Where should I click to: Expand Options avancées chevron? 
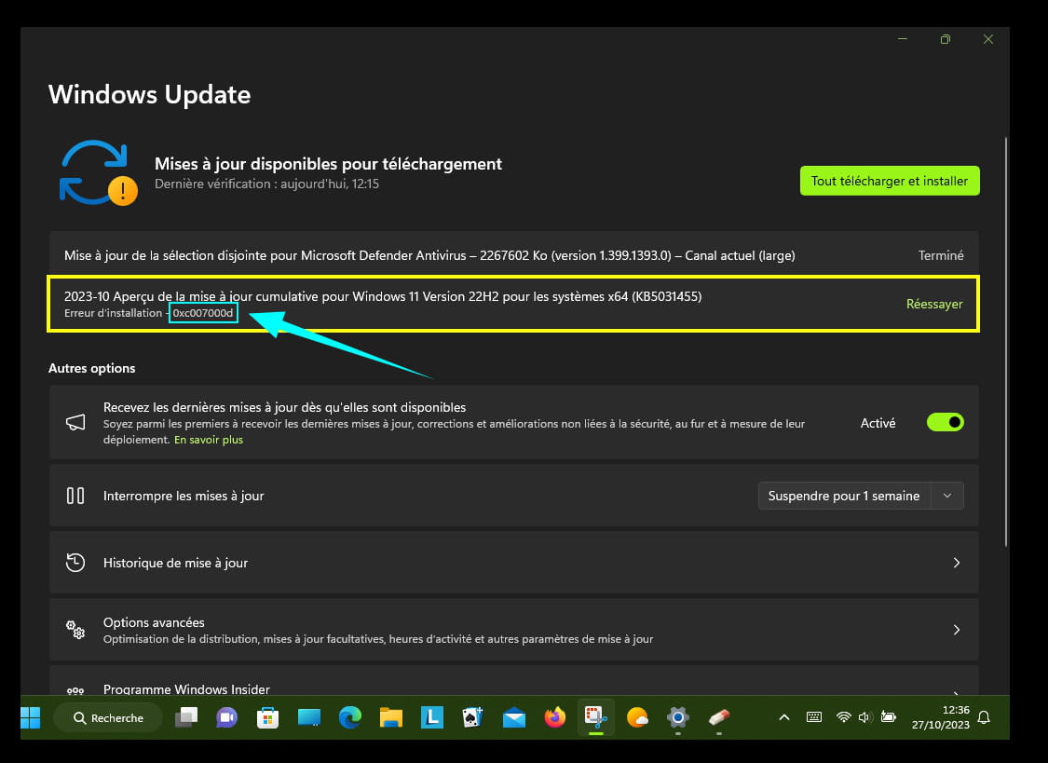pyautogui.click(x=957, y=630)
